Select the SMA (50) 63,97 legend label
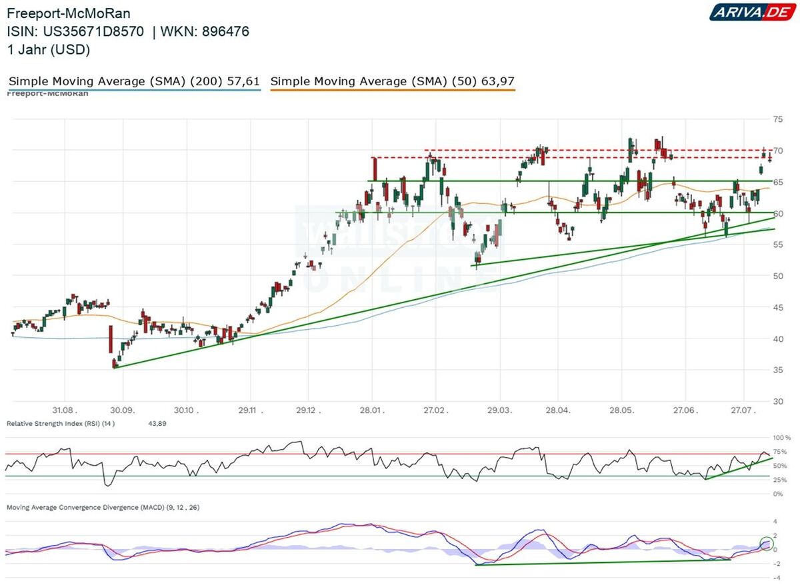Image resolution: width=800 pixels, height=587 pixels. pos(393,81)
